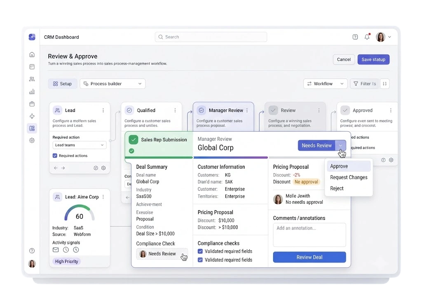Click the Save setup button
Image resolution: width=422 pixels, height=305 pixels.
coord(373,59)
